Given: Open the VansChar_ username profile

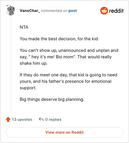Looking at the screenshot, I should (x=30, y=11).
